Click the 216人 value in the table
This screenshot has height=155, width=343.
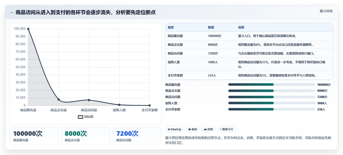point(212,75)
